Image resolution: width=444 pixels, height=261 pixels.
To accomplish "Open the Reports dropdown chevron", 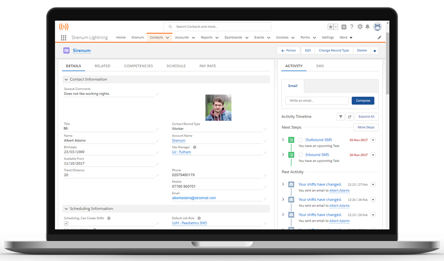I will [217, 38].
